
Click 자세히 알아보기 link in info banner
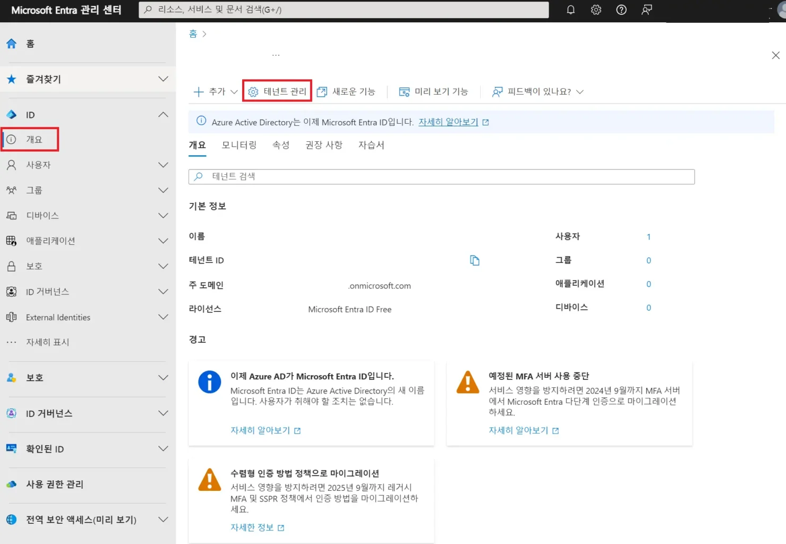[448, 122]
